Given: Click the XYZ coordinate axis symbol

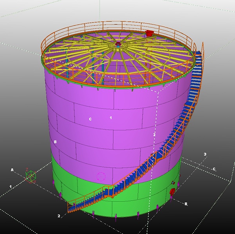Looking at the screenshot, I should pos(31,176).
